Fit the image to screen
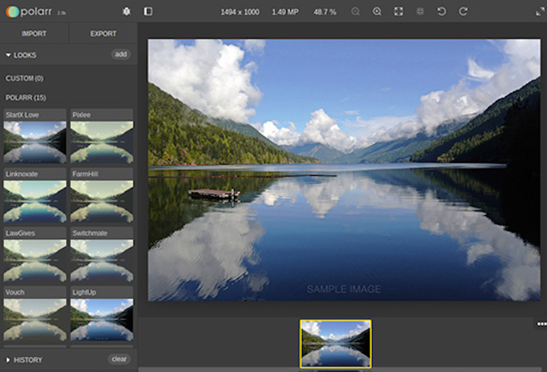Screen dimensions: 547x372 click(x=398, y=11)
